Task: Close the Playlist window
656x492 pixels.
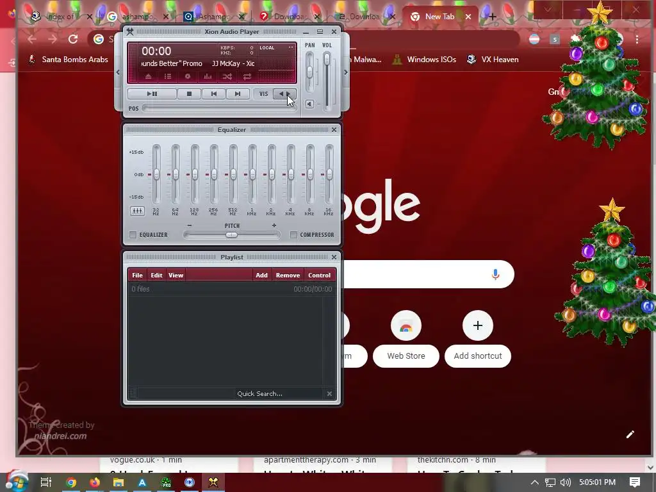Action: (x=334, y=257)
